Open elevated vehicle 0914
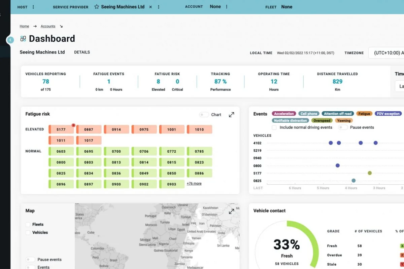Screen dimensions: 404x269 pyautogui.click(x=116, y=129)
